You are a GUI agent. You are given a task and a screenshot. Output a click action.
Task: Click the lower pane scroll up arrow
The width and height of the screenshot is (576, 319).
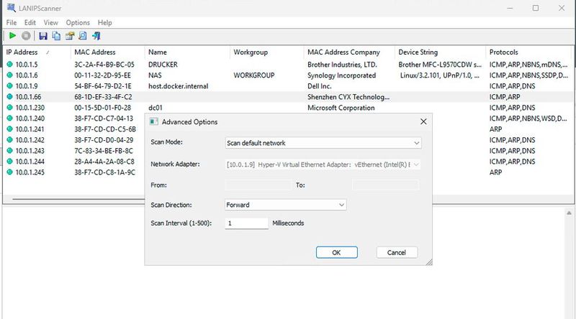tap(569, 213)
